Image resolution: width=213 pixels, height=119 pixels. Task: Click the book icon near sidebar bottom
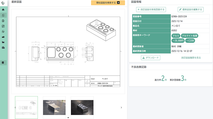point(3,63)
